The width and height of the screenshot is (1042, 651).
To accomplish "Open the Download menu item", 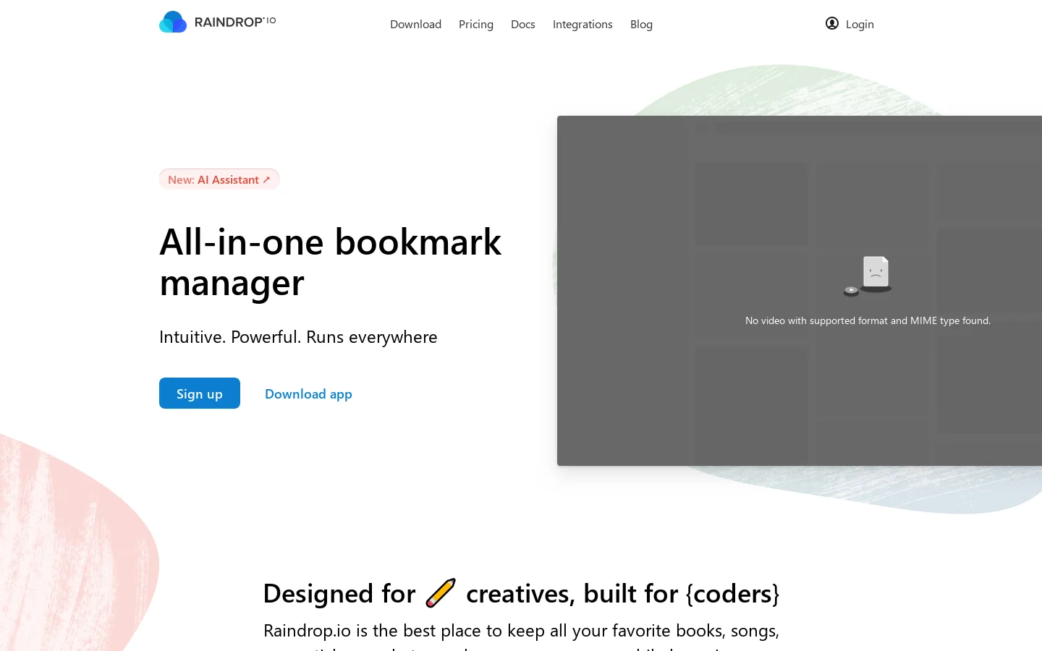I will [415, 24].
